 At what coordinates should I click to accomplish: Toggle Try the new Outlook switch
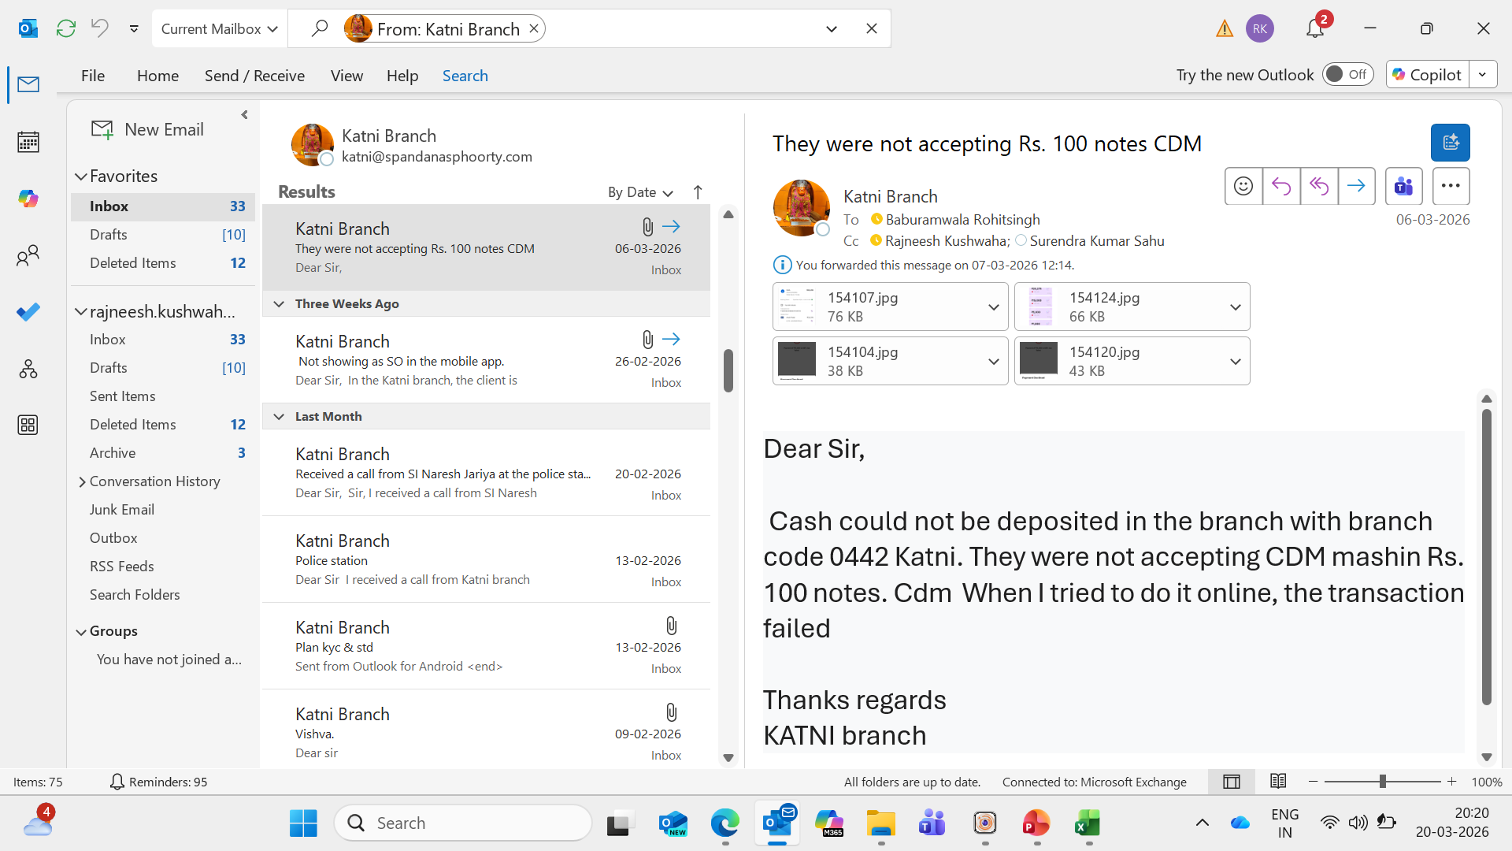[1347, 74]
